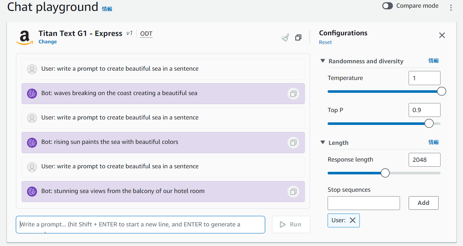The image size is (463, 246).
Task: Focus the Write a prompt text box
Action: (x=141, y=224)
